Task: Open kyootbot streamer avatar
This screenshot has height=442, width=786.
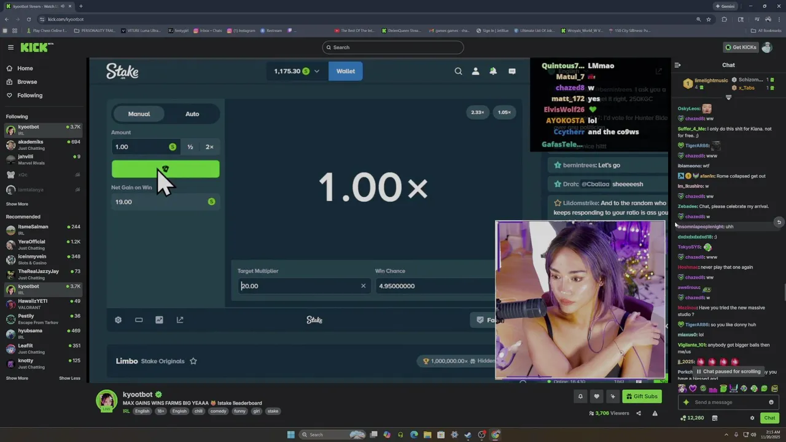Action: pyautogui.click(x=106, y=400)
